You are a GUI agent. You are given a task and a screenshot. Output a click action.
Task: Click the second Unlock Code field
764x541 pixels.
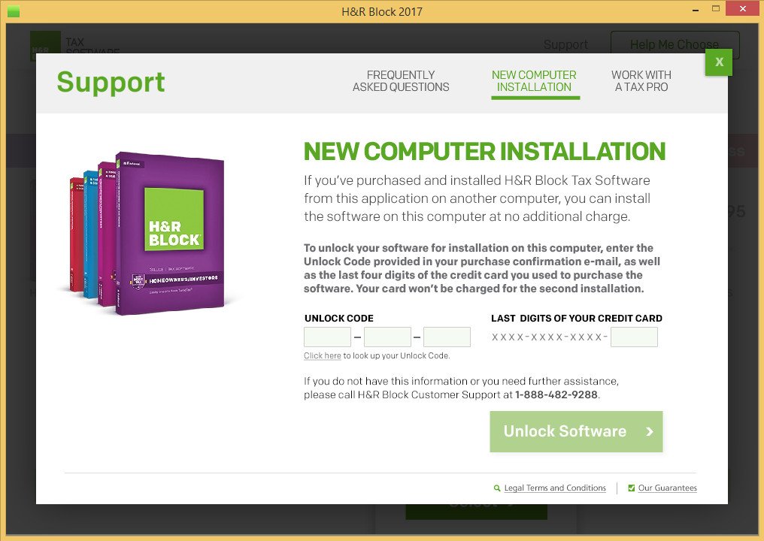[387, 337]
